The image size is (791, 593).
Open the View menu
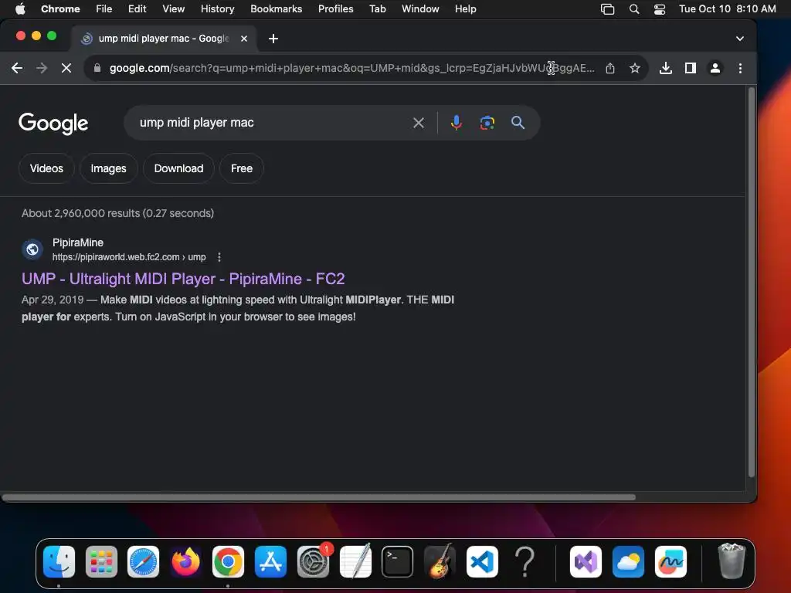[x=173, y=8]
